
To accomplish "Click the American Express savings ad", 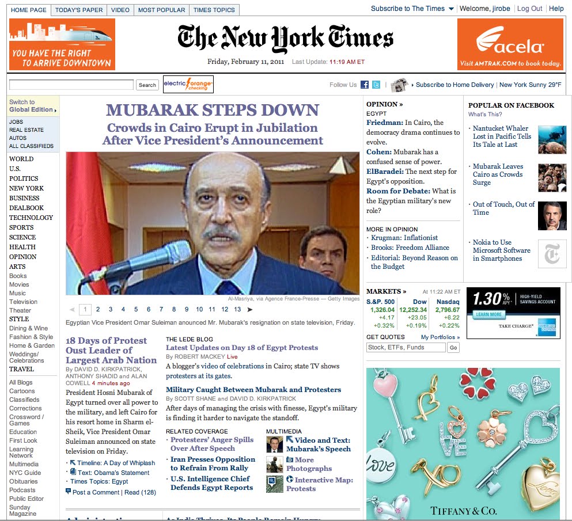I will (513, 313).
